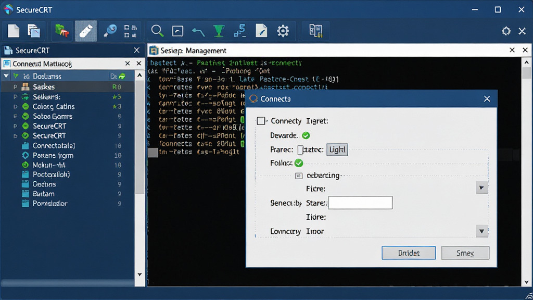Click the Connectatate folder icon

25,146
